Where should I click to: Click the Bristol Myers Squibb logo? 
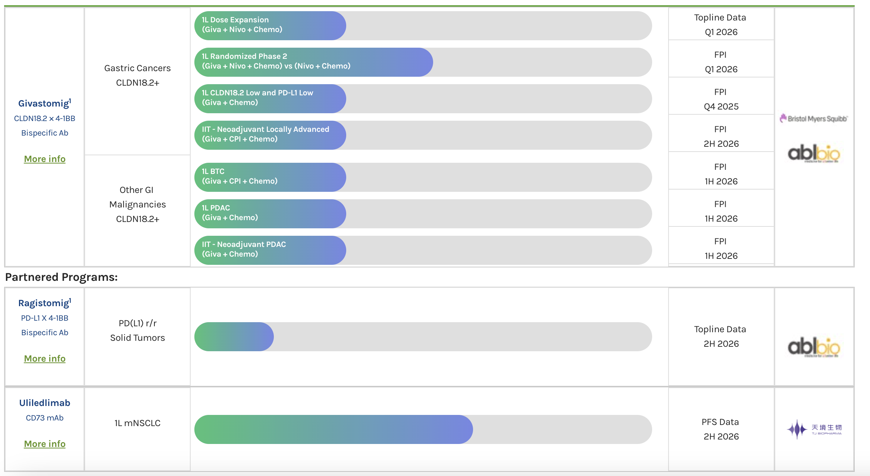[x=814, y=119]
